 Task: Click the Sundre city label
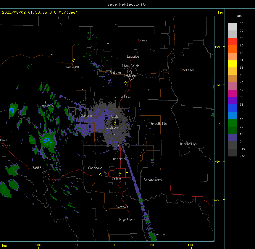pyautogui.click(x=86, y=116)
